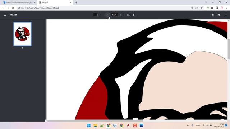Viewport: 230px width, 129px height.
Task: Select the kfc.pdf tab
Action: point(55,3)
